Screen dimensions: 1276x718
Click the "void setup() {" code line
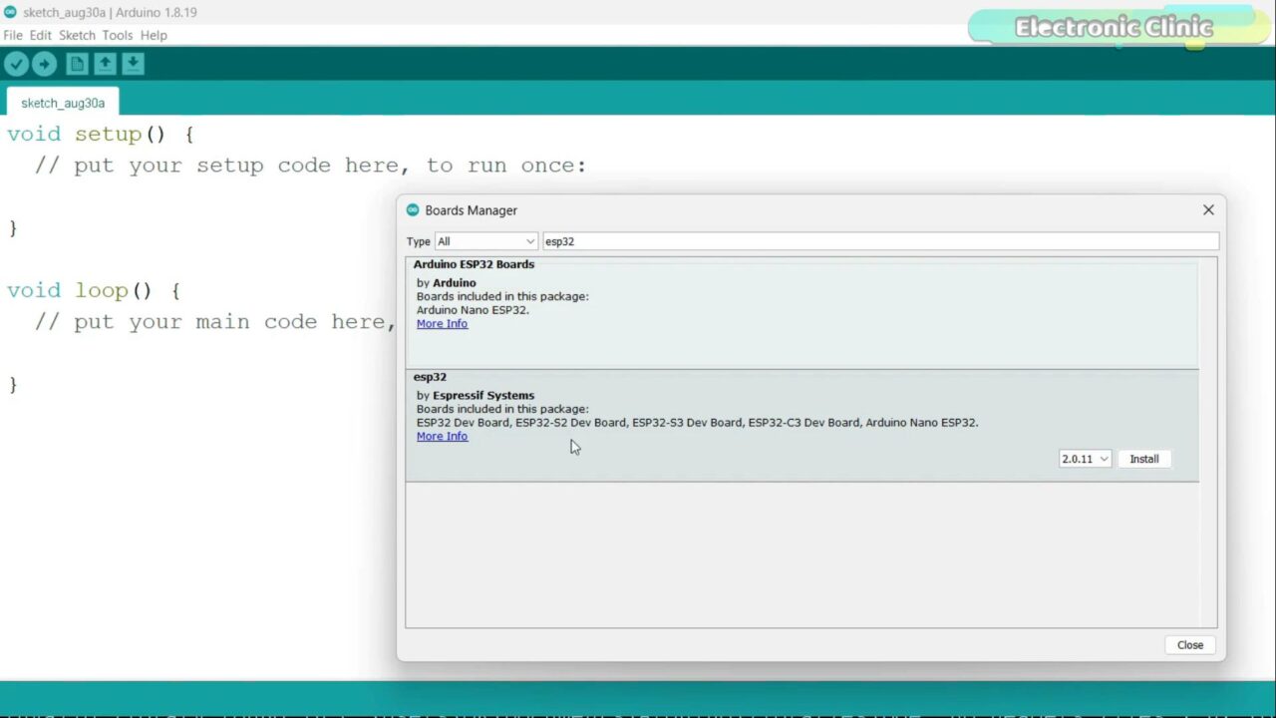pos(101,134)
